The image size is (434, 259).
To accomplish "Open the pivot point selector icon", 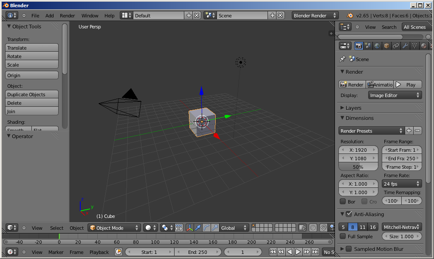I will point(167,228).
